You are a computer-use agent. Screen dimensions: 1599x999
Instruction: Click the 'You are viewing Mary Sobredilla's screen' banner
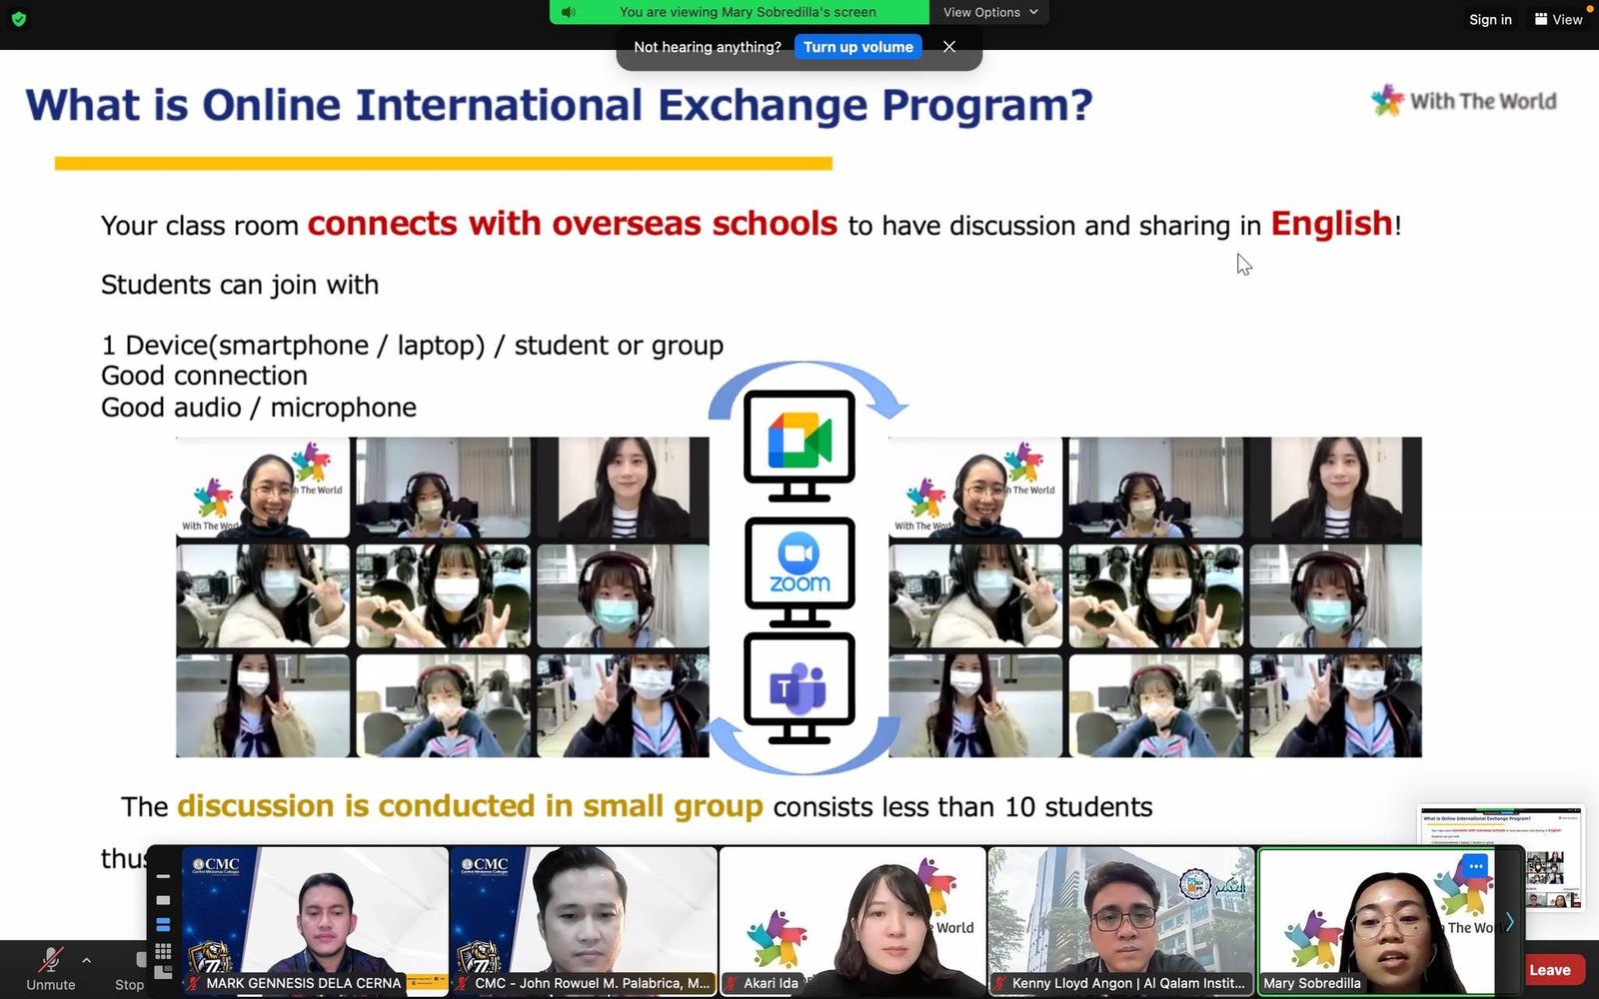pos(740,12)
